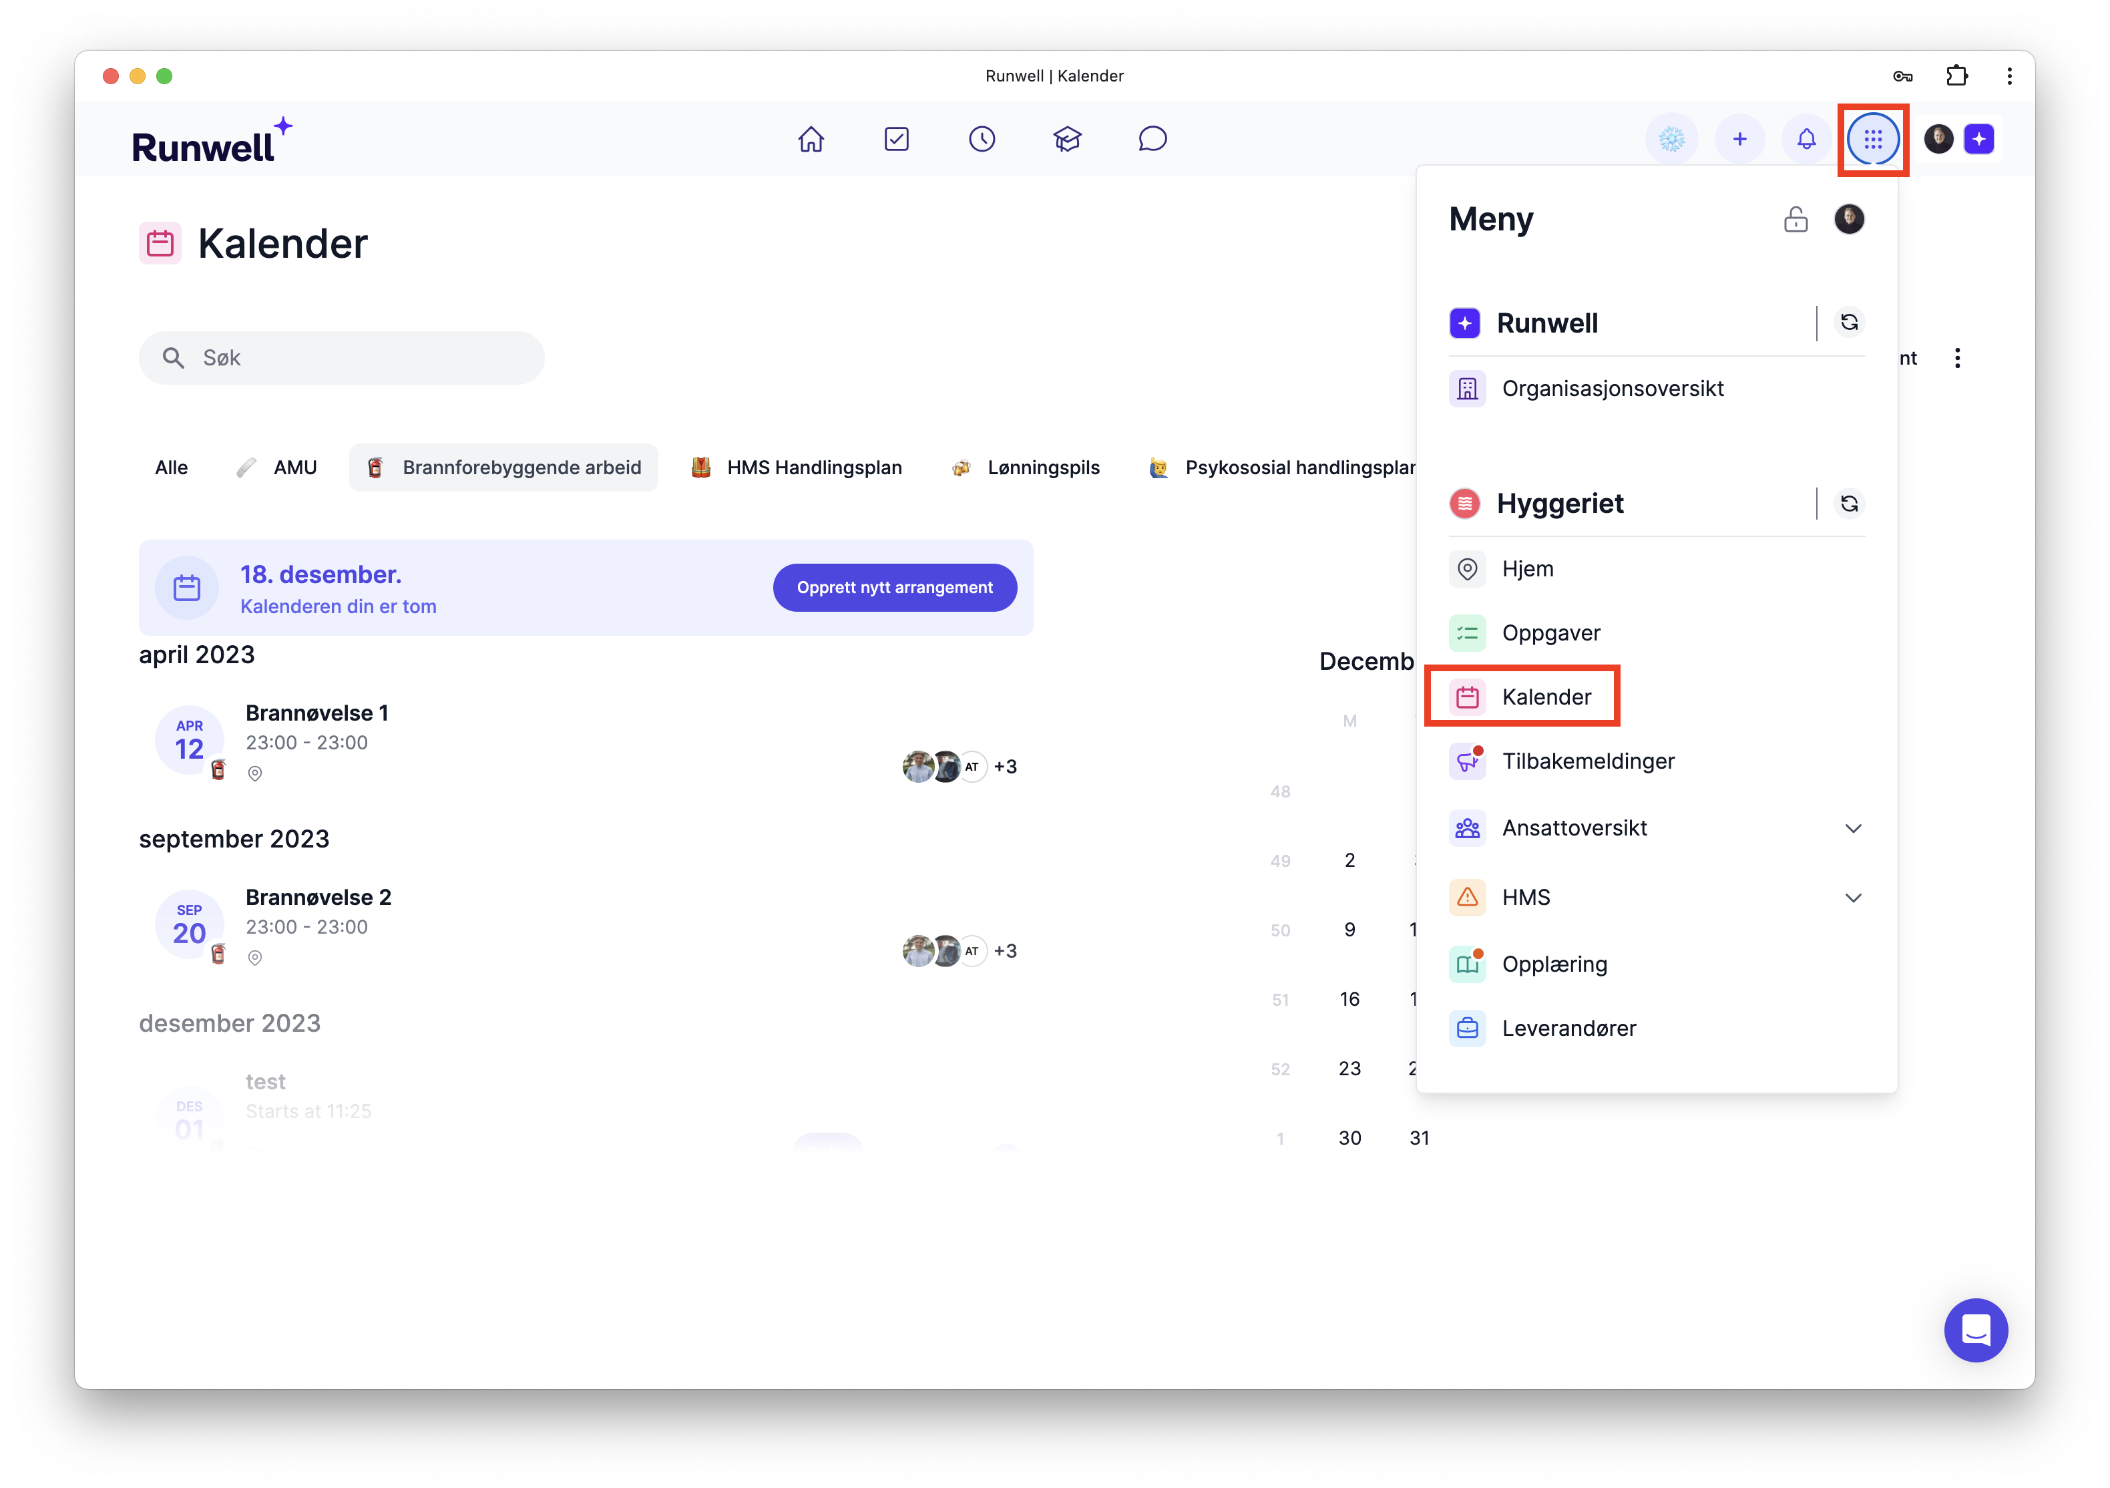The height and width of the screenshot is (1488, 2110).
Task: Click the Runwell logo
Action: [212, 141]
